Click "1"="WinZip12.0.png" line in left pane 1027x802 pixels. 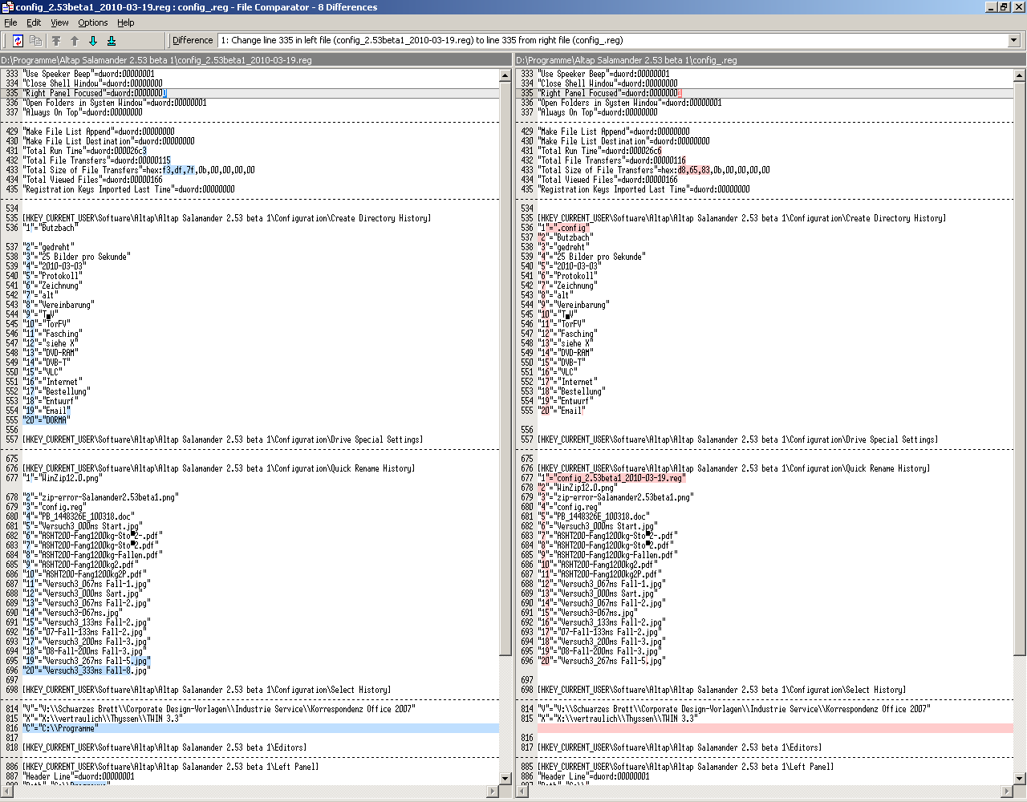(x=63, y=478)
